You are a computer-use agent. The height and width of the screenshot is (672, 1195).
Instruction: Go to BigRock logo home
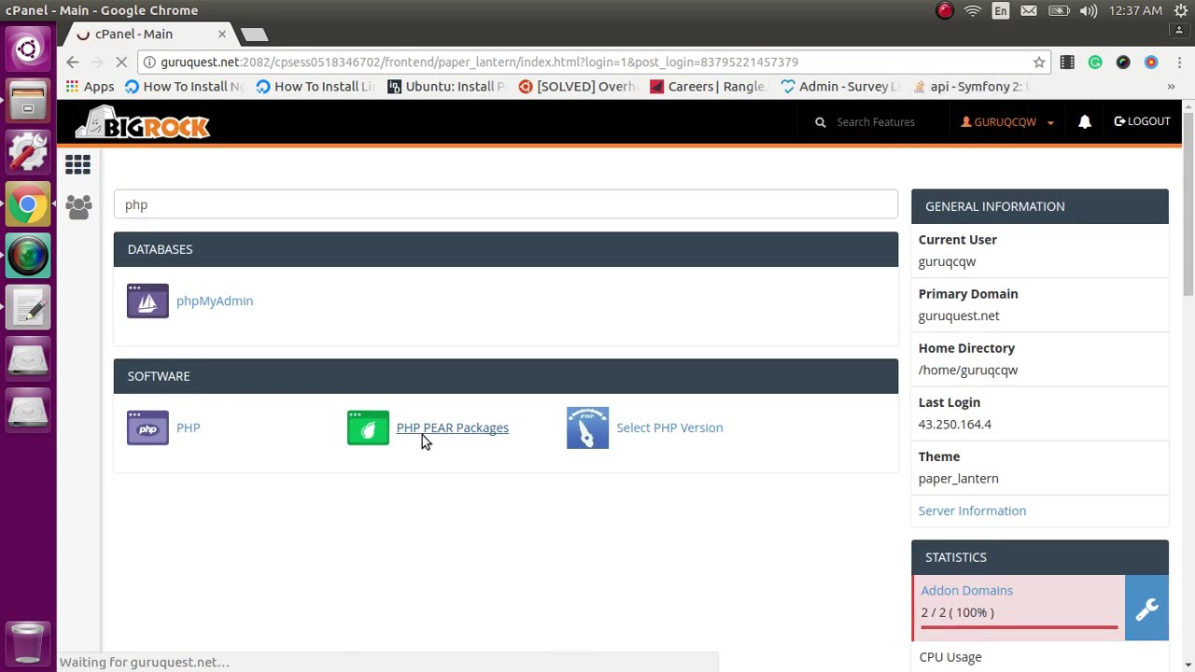pos(142,123)
